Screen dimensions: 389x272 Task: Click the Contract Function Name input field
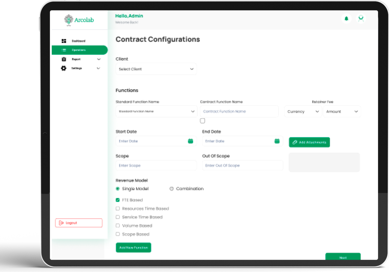[239, 111]
